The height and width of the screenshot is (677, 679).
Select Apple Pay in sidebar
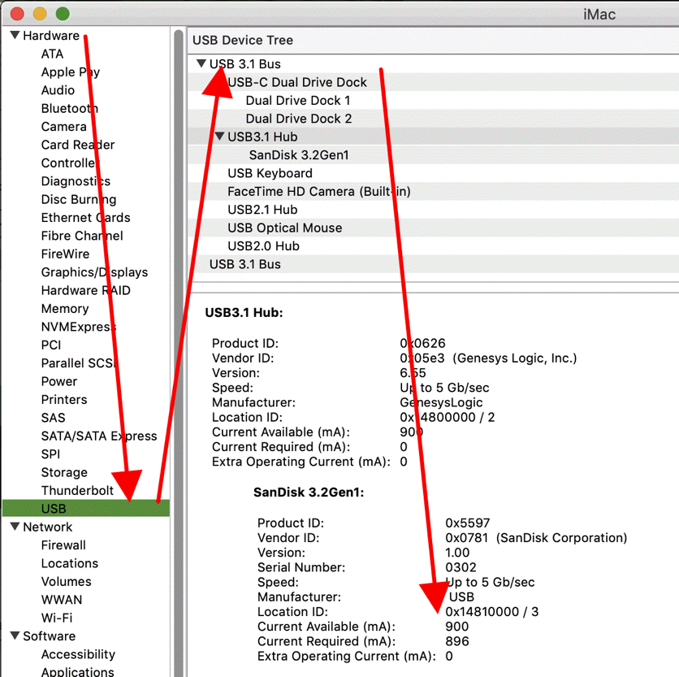[71, 72]
